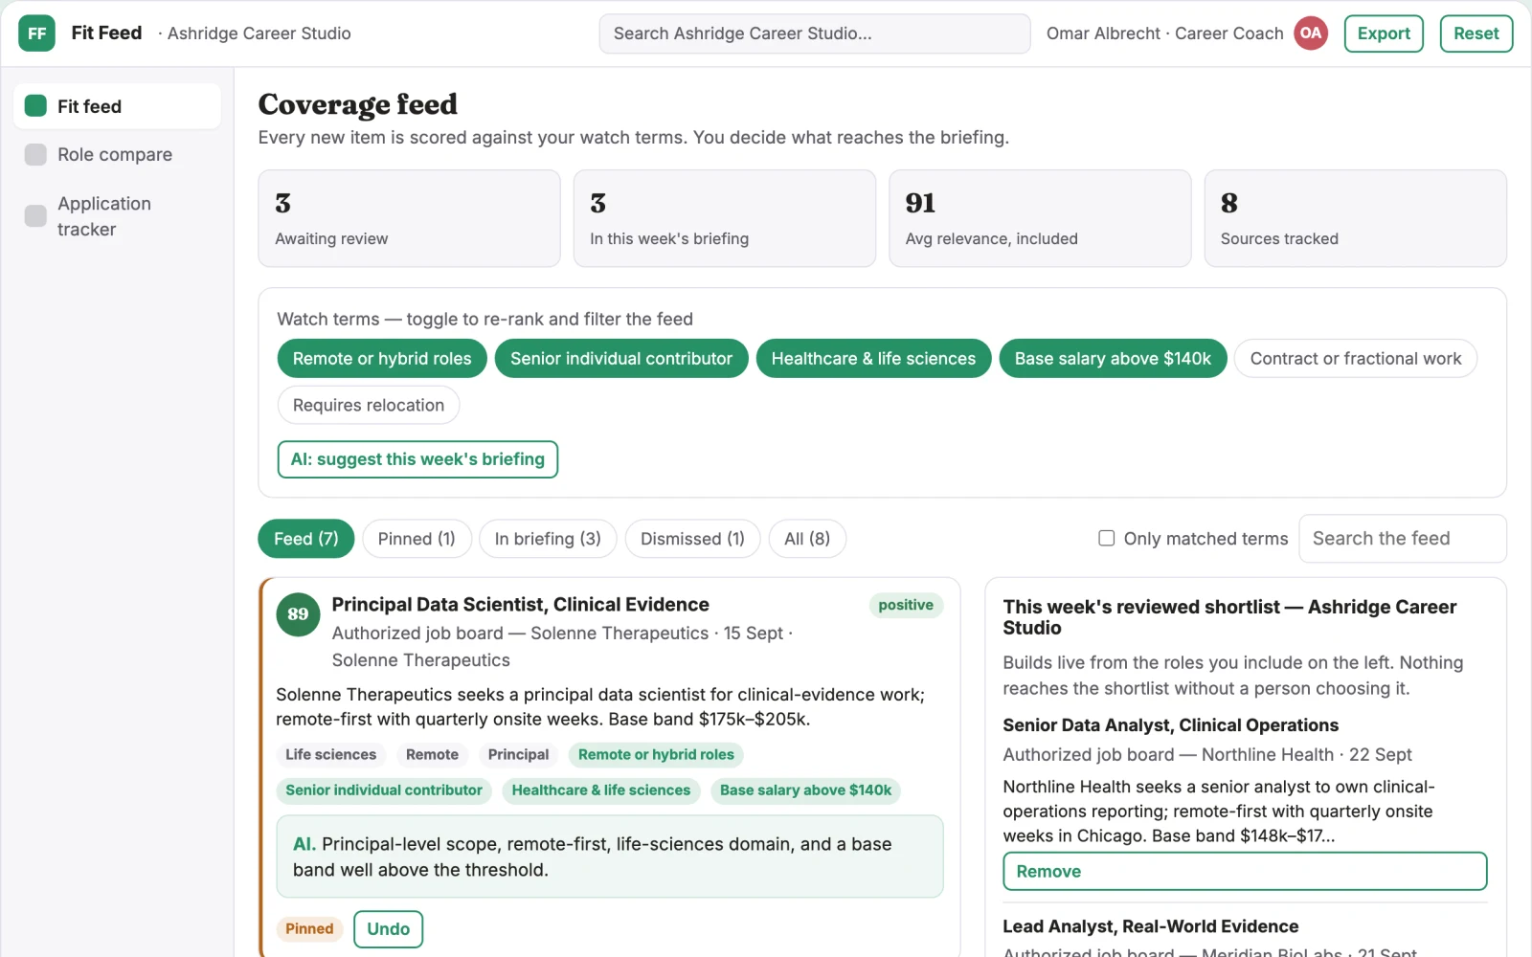Viewport: 1532px width, 957px height.
Task: Click the Role compare nav label
Action: click(x=115, y=155)
